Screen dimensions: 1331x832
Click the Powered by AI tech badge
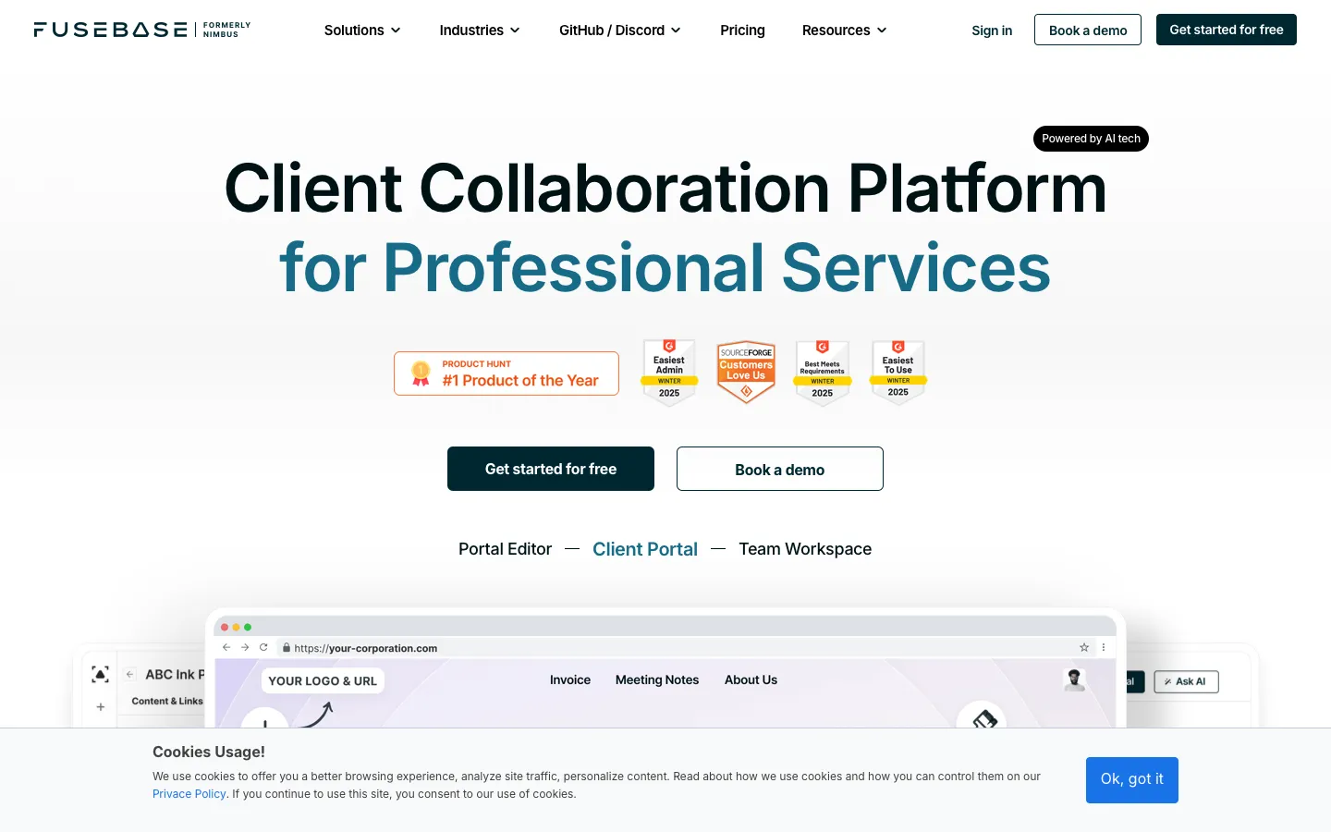(x=1091, y=139)
